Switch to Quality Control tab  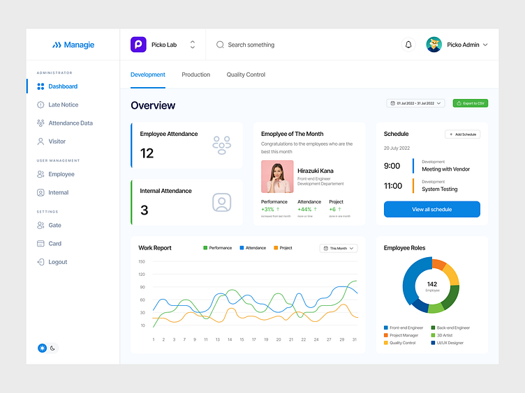pos(246,75)
